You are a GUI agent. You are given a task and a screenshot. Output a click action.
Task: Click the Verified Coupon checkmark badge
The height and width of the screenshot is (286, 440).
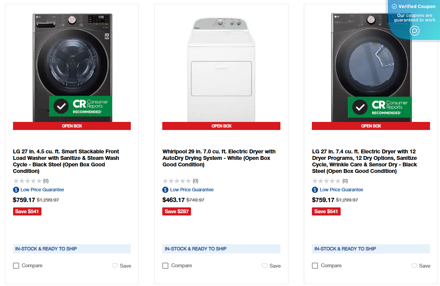pyautogui.click(x=394, y=6)
